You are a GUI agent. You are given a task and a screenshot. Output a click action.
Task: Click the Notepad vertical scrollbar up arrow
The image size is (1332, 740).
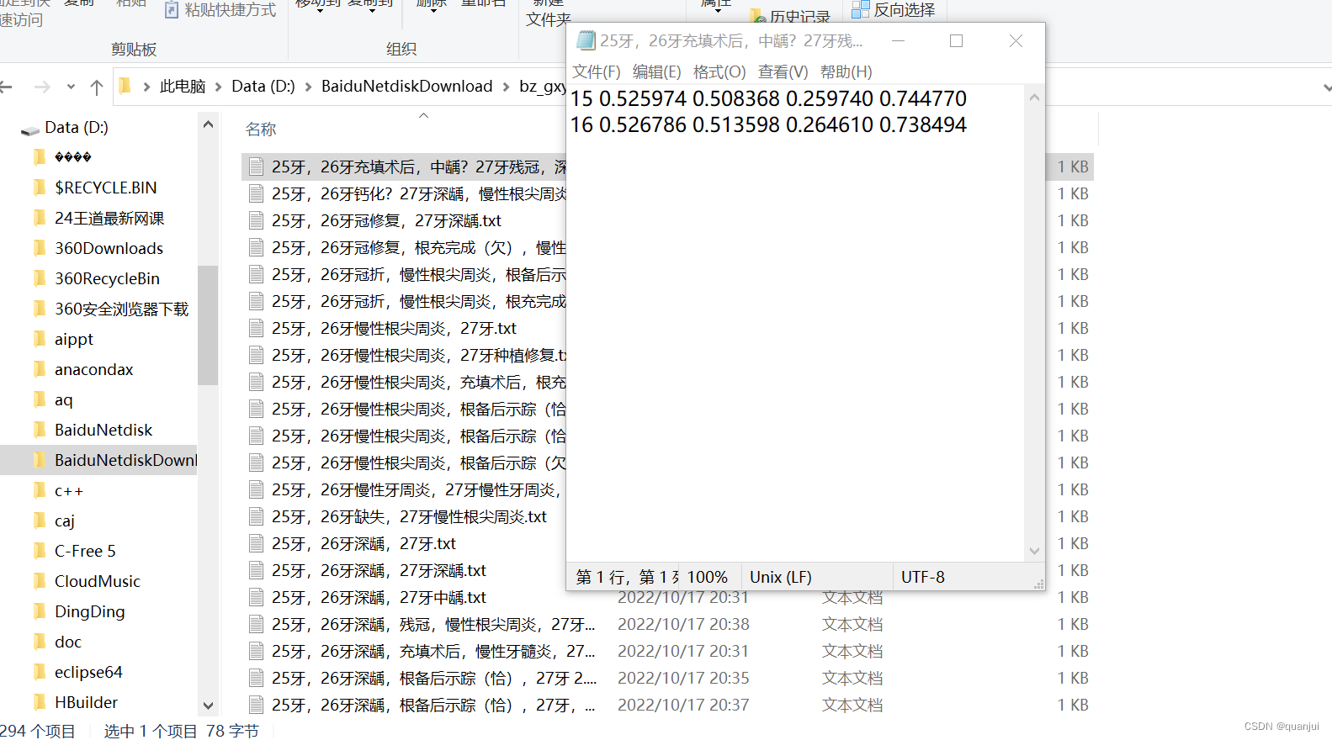point(1034,98)
